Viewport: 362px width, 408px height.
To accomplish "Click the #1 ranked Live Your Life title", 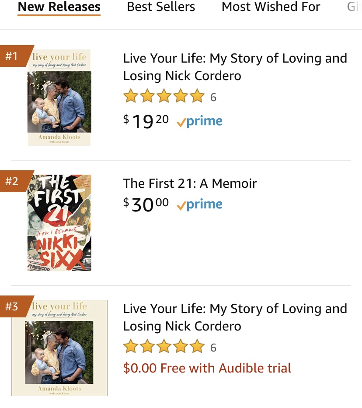I will point(235,67).
